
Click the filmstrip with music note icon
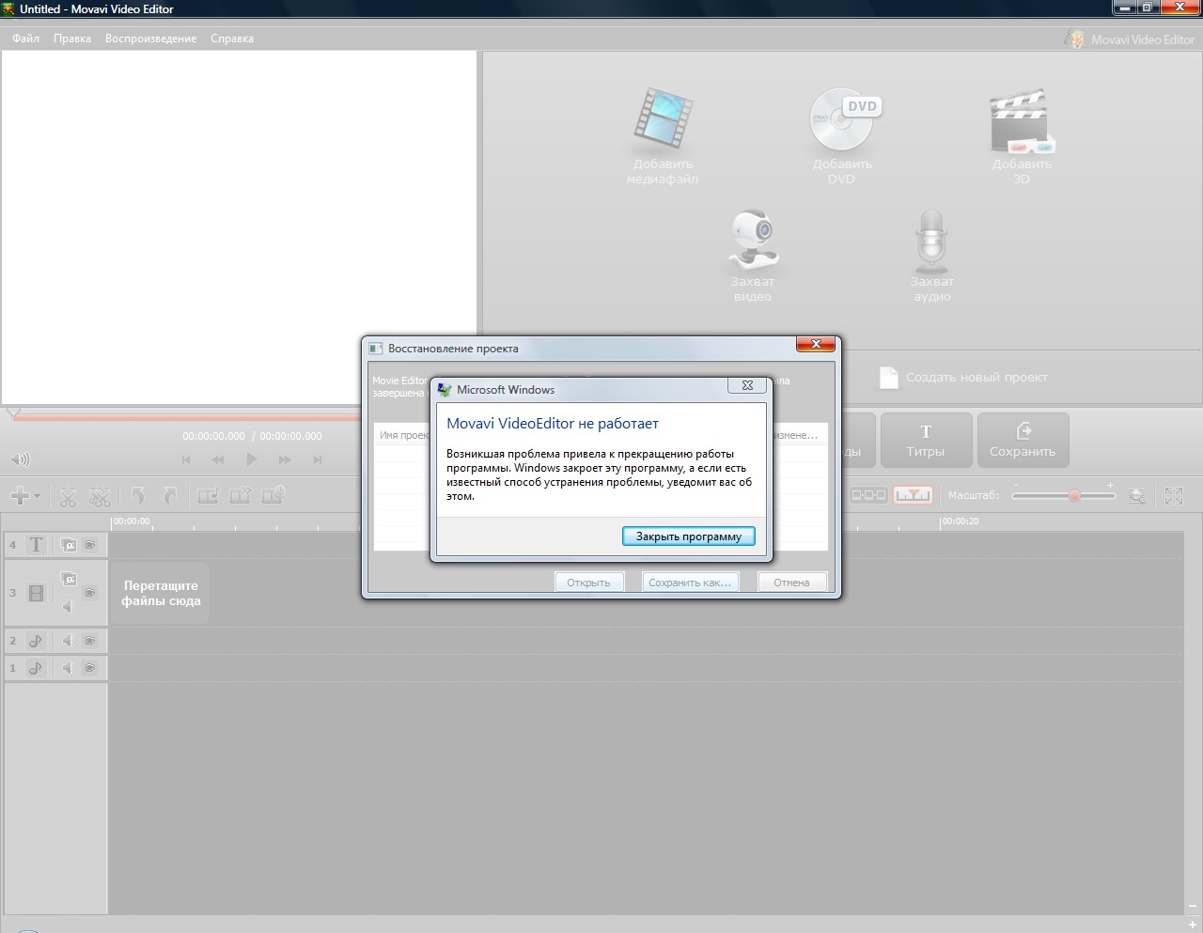tap(209, 495)
